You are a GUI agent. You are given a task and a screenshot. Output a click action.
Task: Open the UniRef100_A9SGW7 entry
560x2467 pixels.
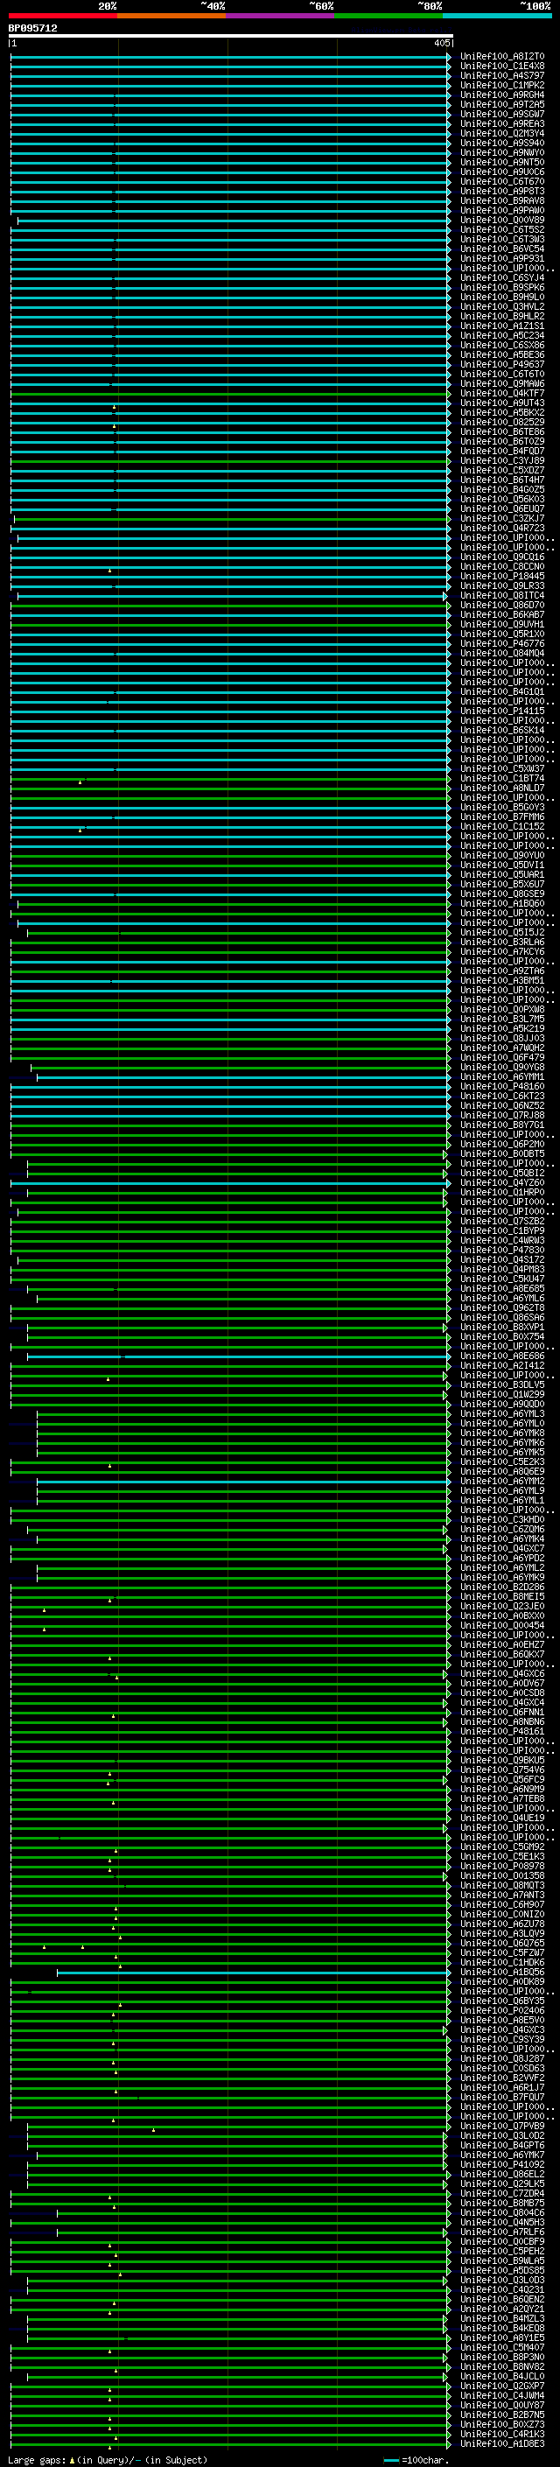coord(502,114)
